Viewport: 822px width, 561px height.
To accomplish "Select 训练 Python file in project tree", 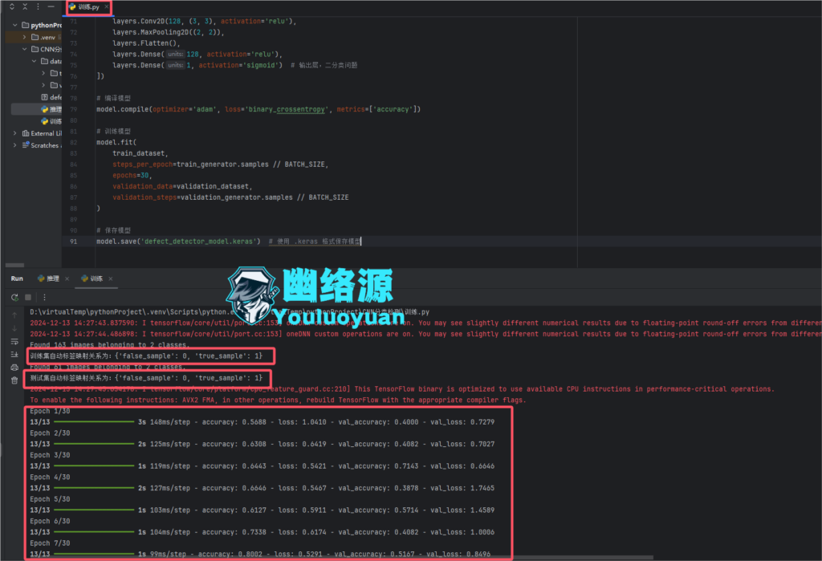I will tap(51, 122).
